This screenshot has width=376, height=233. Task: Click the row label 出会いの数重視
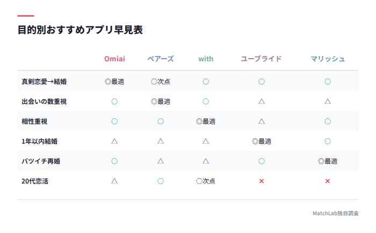pyautogui.click(x=44, y=102)
